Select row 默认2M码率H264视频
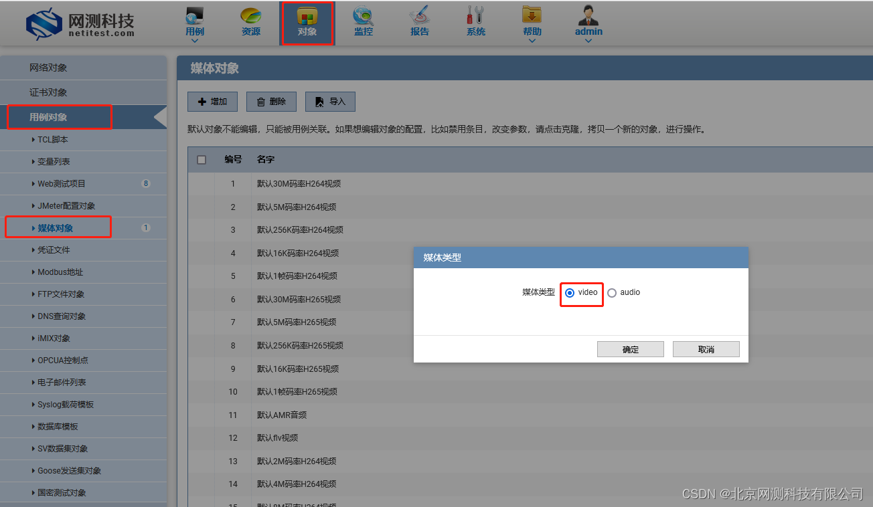The image size is (873, 507). (530, 462)
